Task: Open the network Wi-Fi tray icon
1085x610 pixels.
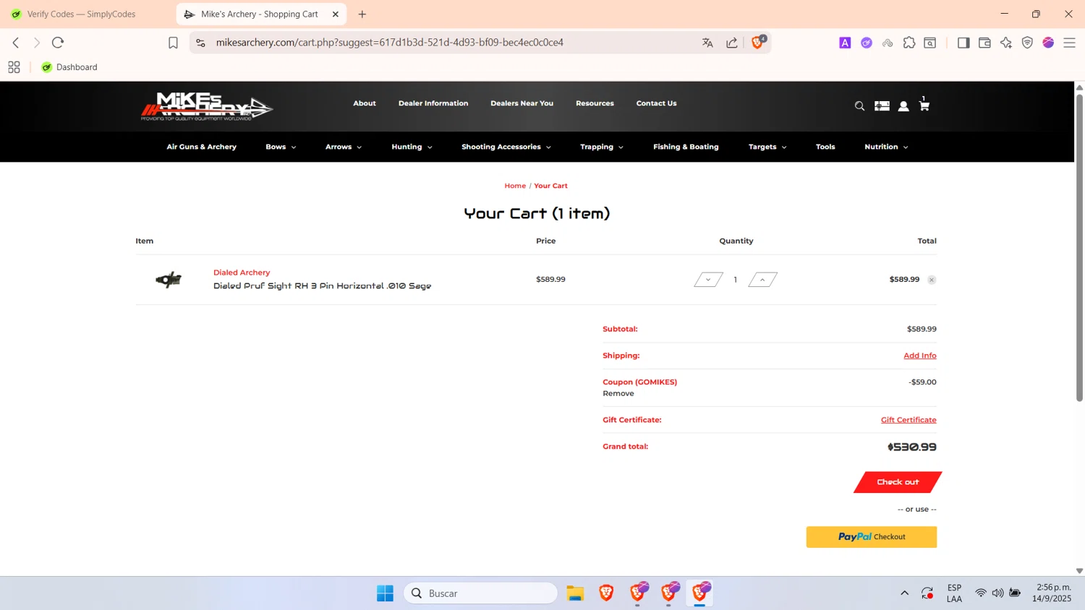Action: [981, 593]
